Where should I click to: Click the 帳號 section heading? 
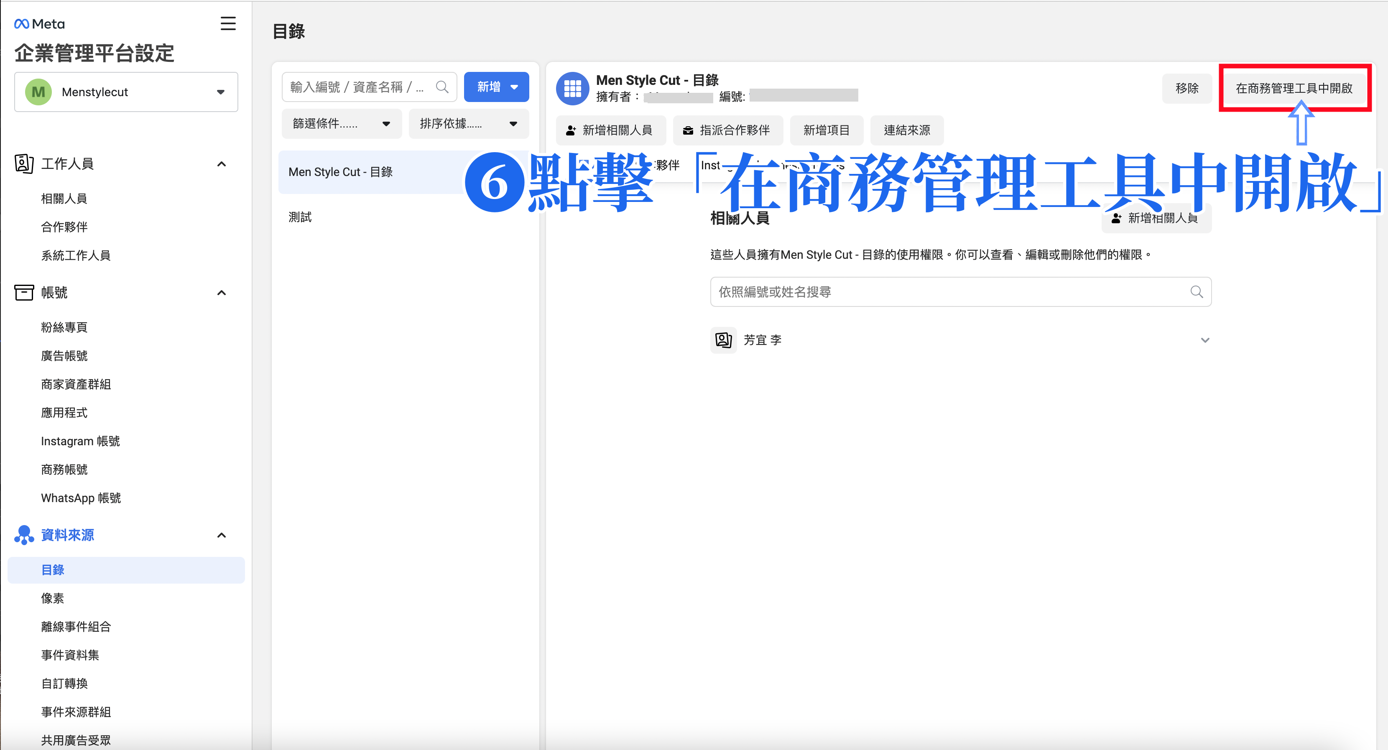click(54, 293)
